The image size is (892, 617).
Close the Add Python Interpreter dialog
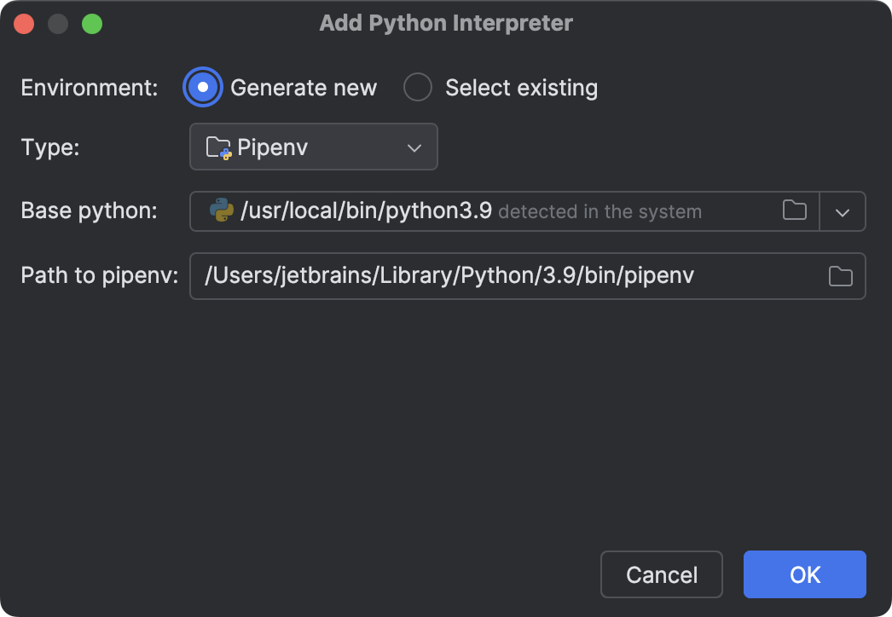pyautogui.click(x=24, y=24)
